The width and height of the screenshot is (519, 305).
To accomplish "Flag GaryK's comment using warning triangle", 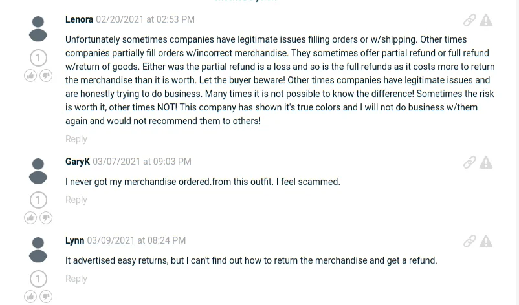I will pyautogui.click(x=486, y=162).
